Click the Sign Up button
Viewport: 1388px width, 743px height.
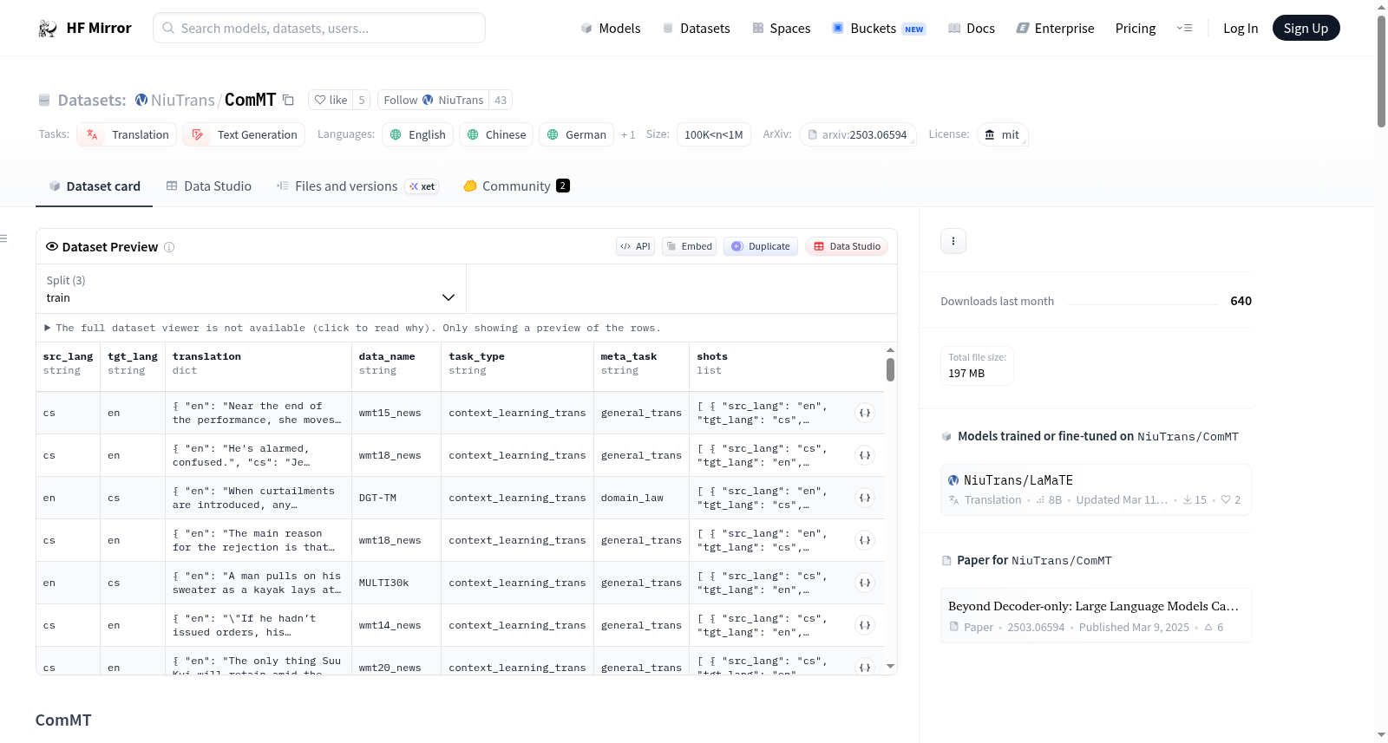[x=1306, y=28]
